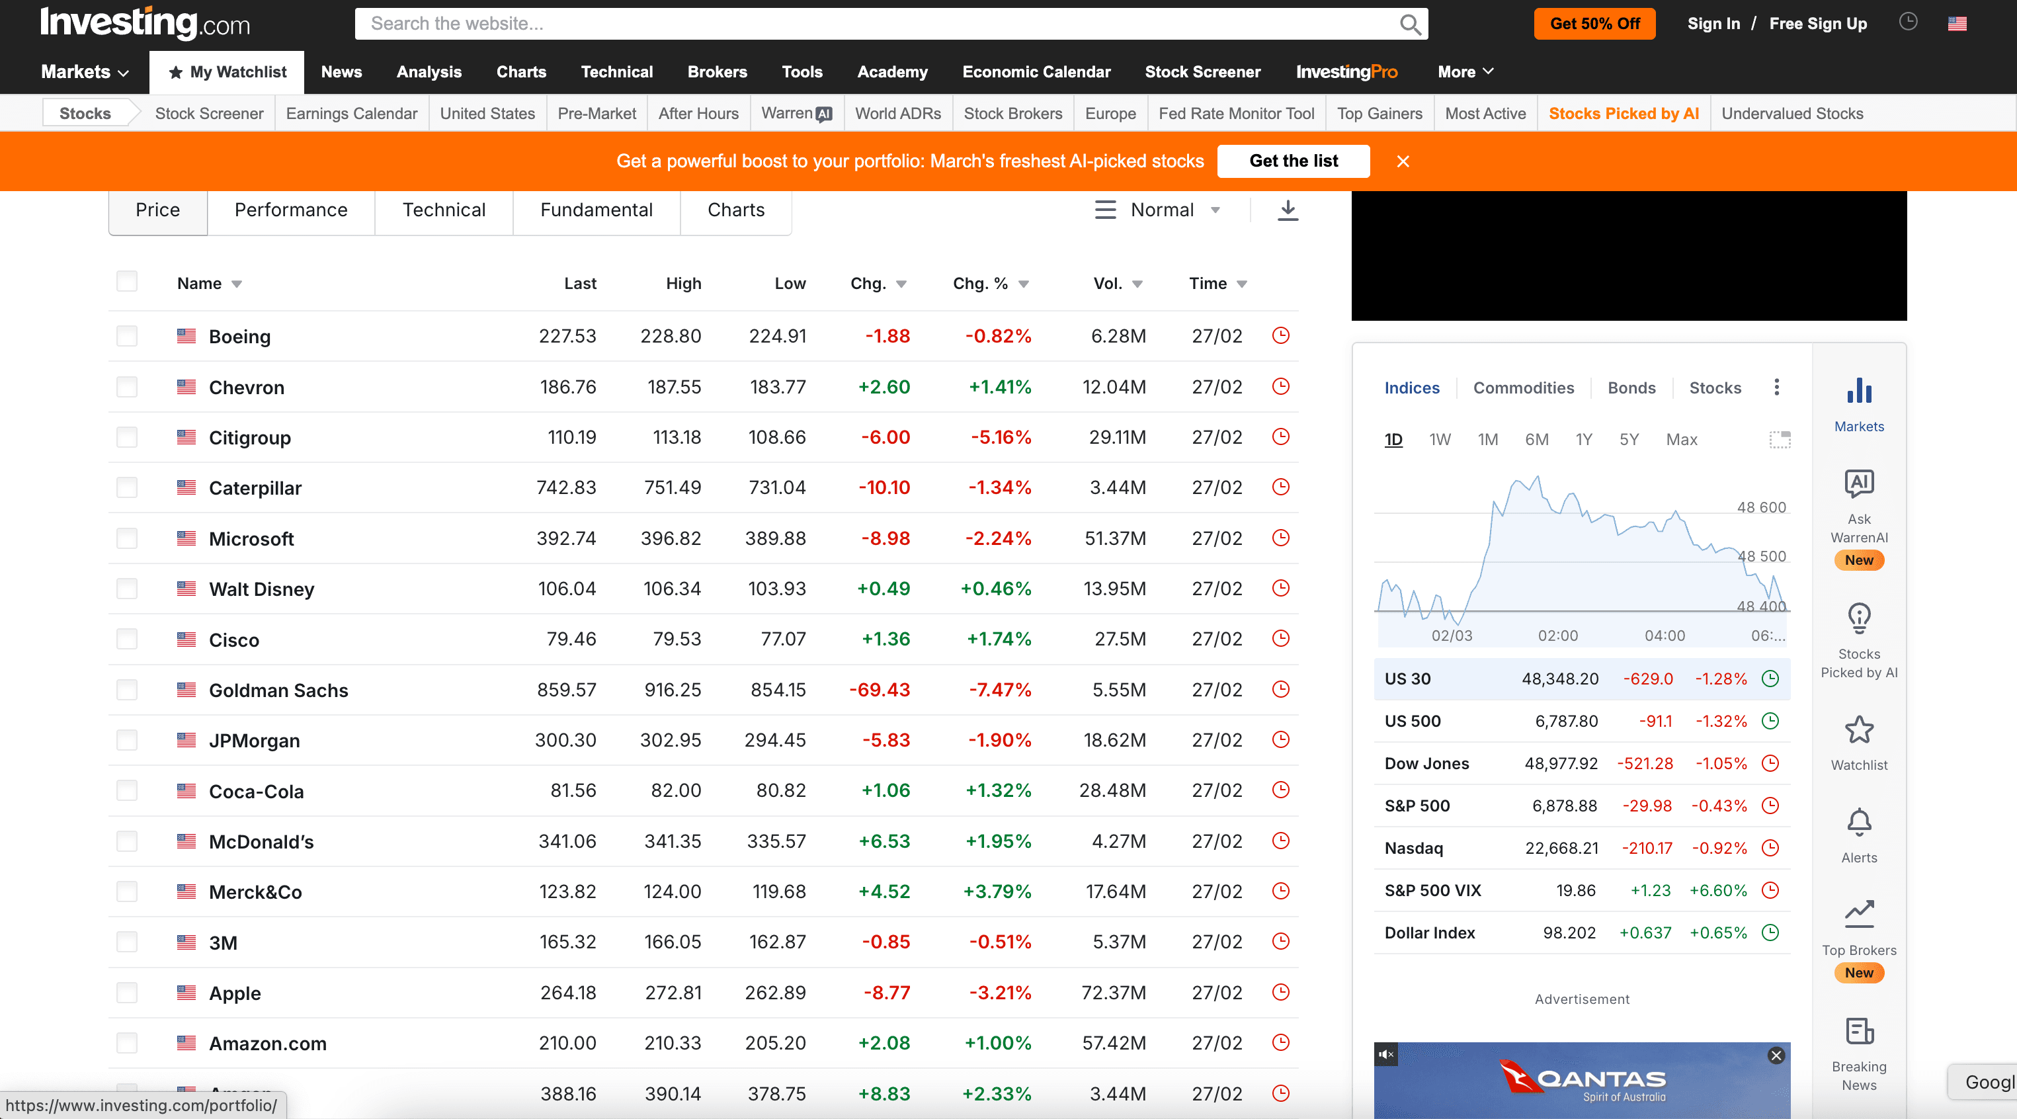
Task: Click the Get the list button
Action: click(1294, 161)
